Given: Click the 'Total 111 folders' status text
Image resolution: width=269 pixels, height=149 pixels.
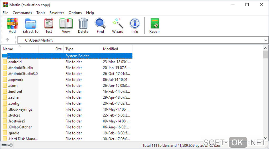Looking at the screenshot, I should tap(181, 145).
